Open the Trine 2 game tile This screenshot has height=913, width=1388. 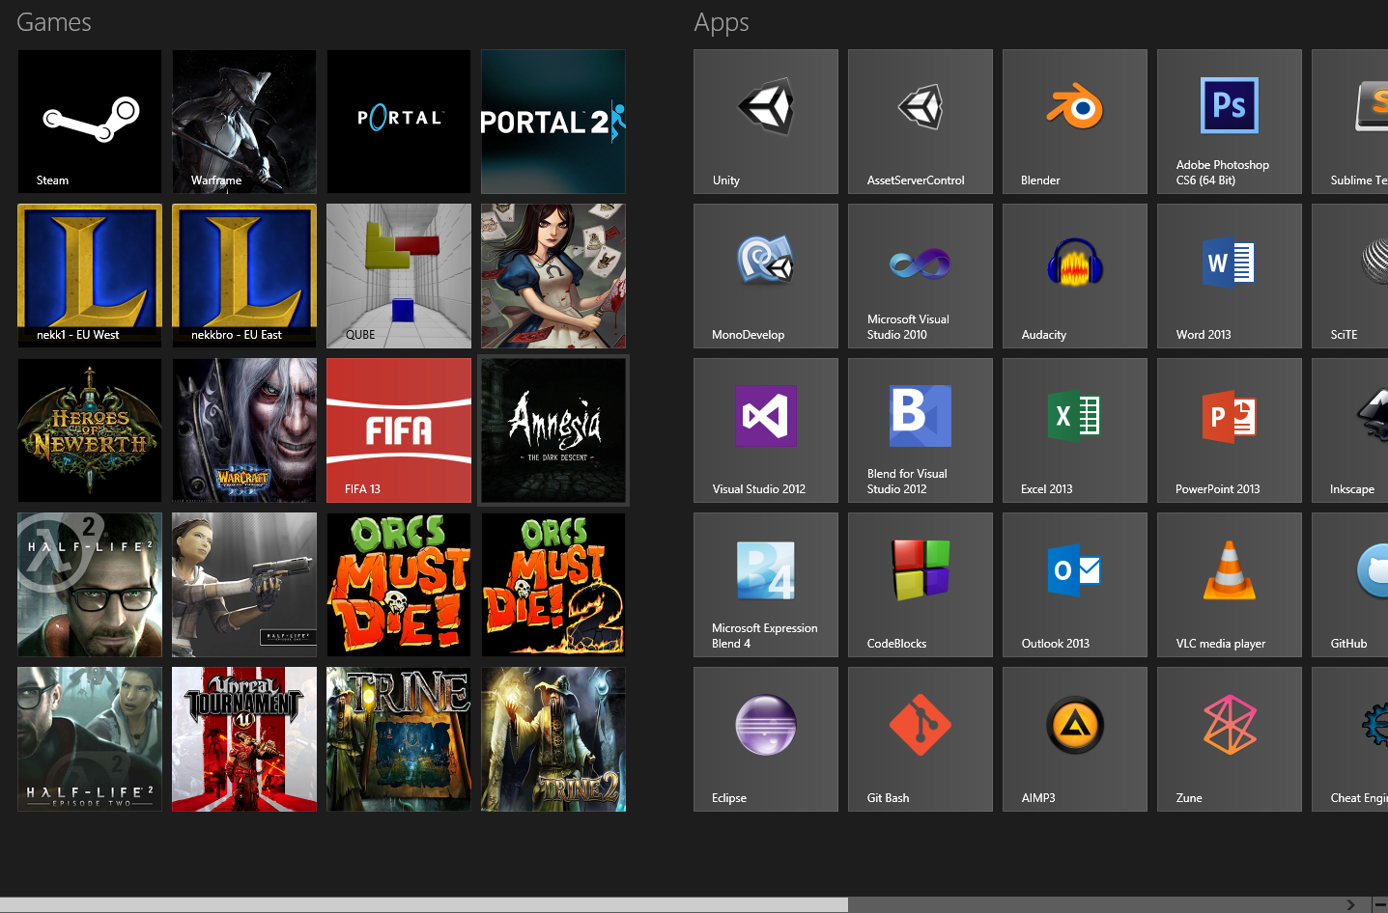point(553,739)
